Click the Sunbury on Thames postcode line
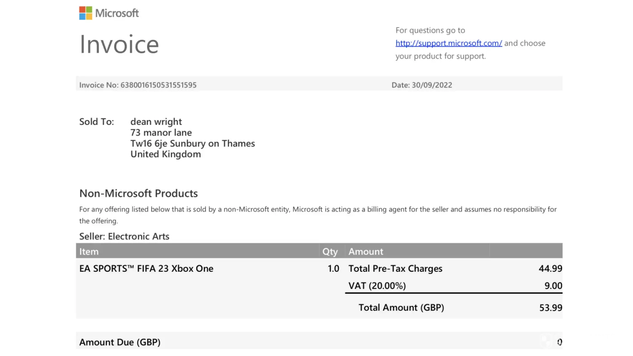 coord(193,143)
